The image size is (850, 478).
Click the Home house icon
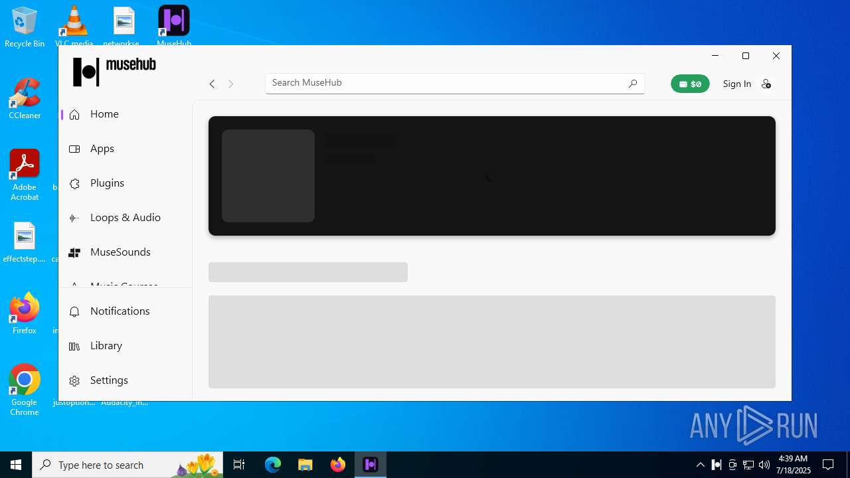(x=74, y=114)
